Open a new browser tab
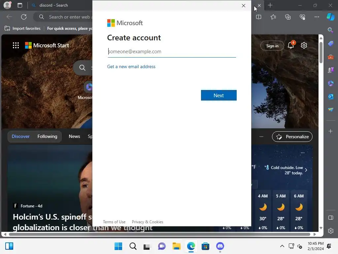 (x=270, y=5)
